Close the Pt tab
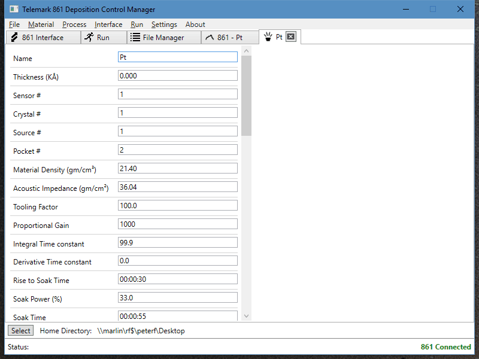 point(291,36)
